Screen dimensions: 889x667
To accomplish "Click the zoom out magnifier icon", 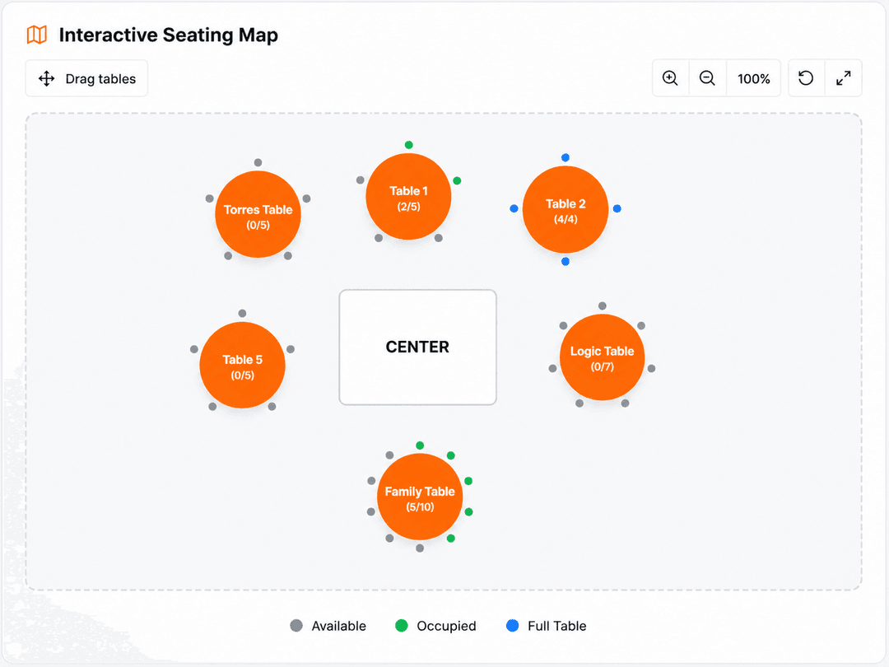I will click(x=707, y=78).
